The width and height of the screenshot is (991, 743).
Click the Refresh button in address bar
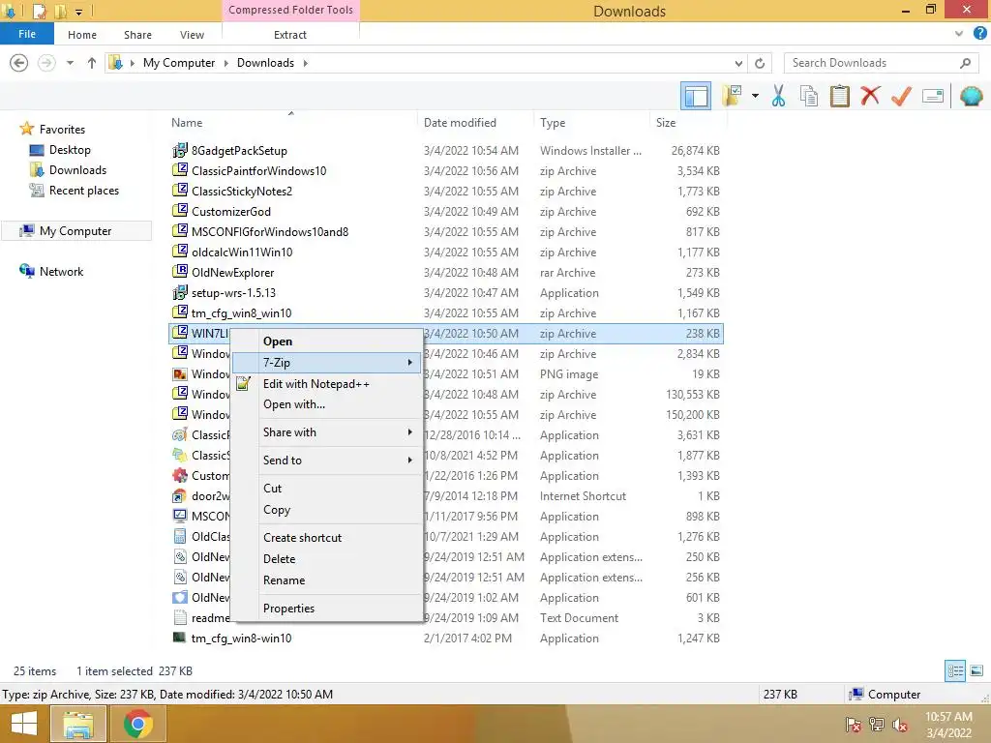(760, 63)
